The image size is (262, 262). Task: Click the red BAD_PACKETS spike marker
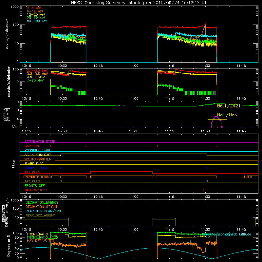coord(203,190)
